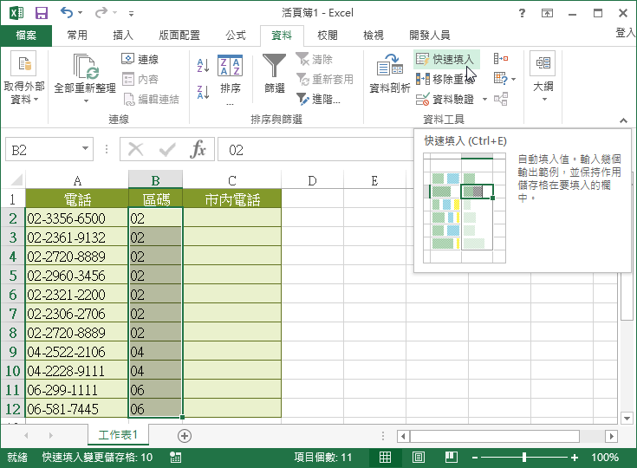This screenshot has height=468, width=637.
Task: Click the horizontal scrollbar right arrow
Action: point(611,437)
